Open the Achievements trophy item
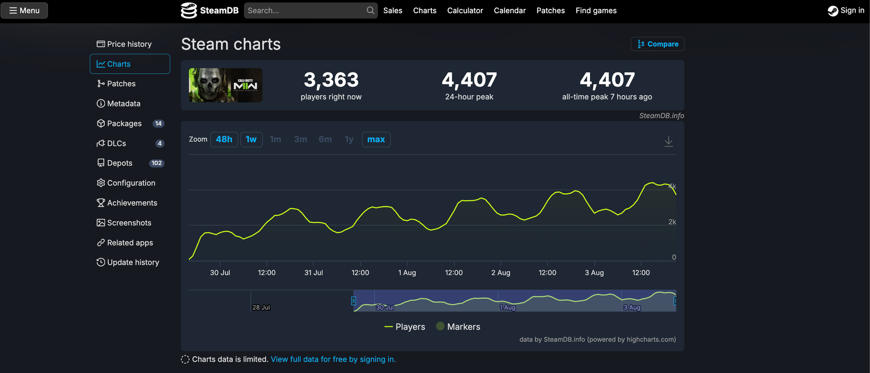The image size is (870, 373). point(127,203)
